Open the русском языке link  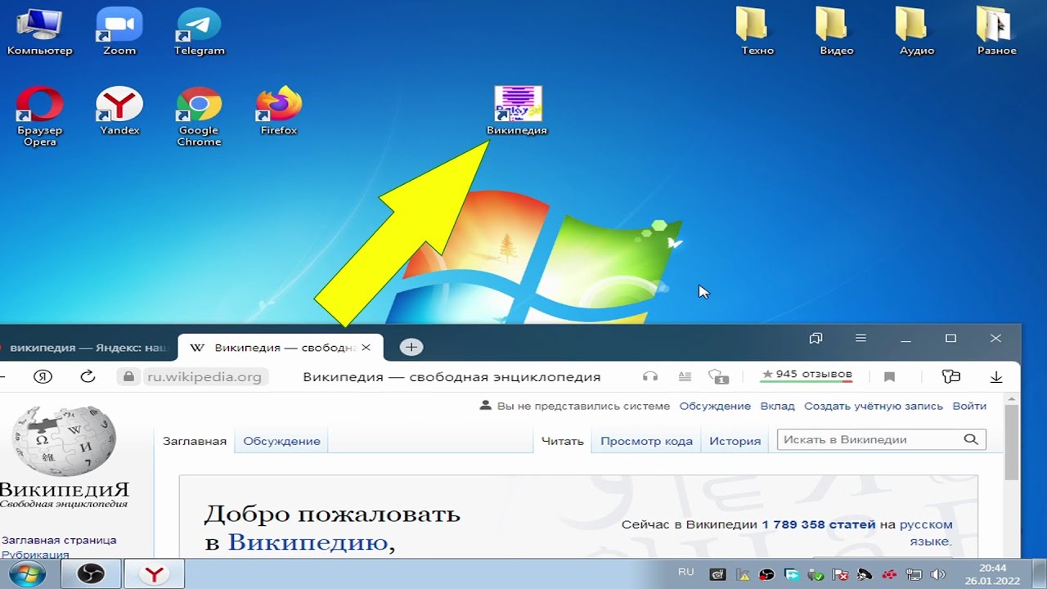[926, 533]
